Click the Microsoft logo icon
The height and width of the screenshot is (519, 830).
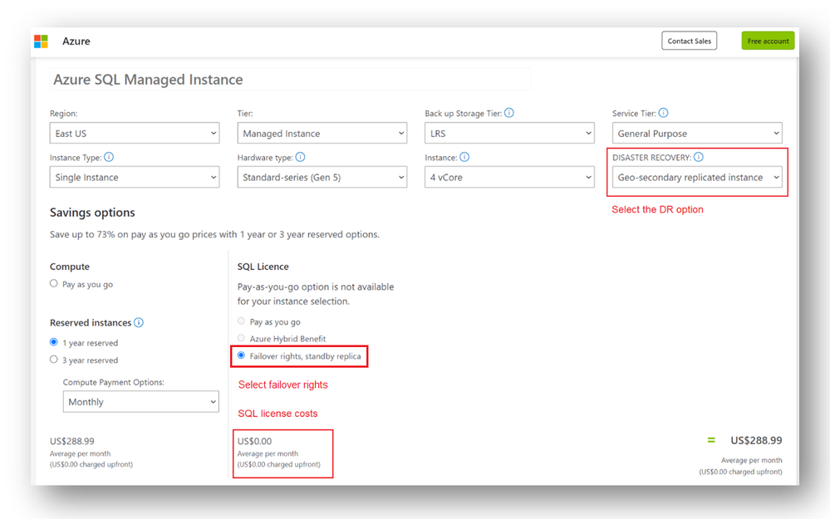[x=41, y=42]
